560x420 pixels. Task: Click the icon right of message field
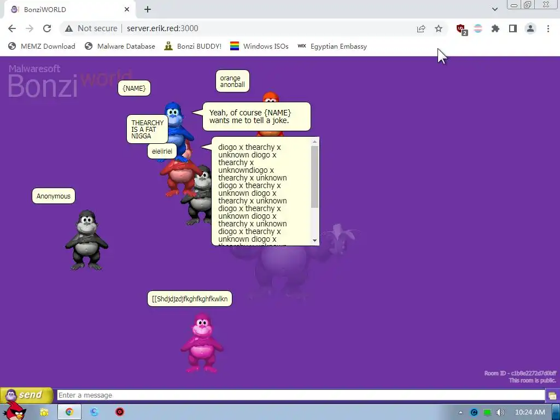[x=552, y=395]
